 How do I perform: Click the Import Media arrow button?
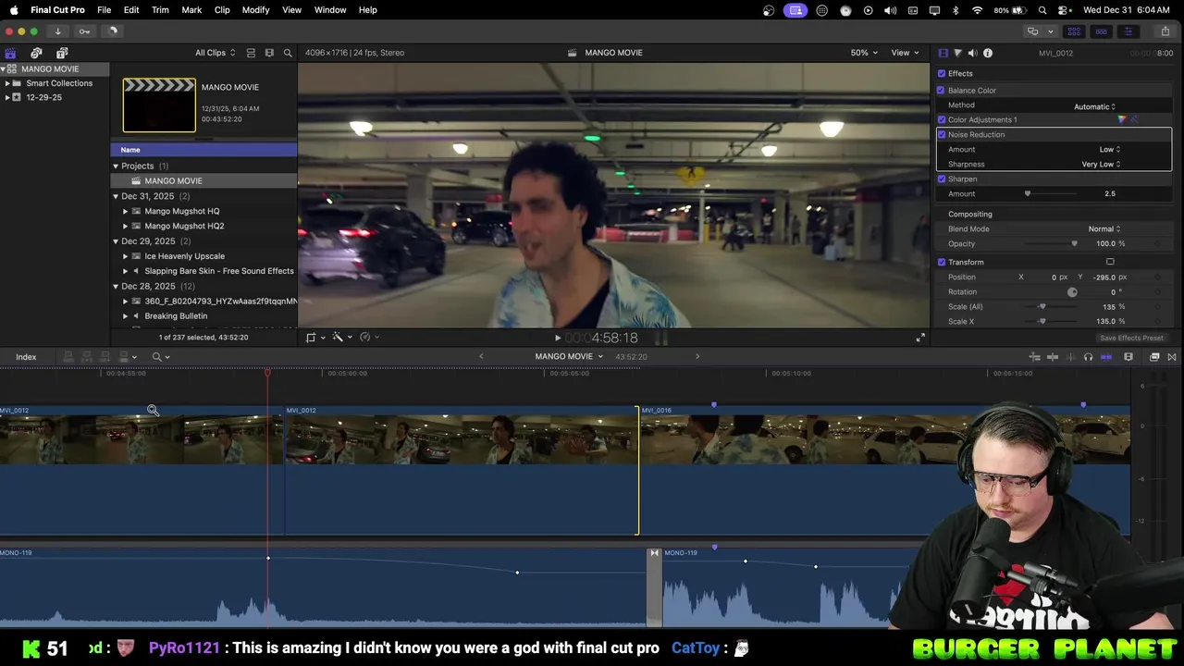[x=57, y=31]
